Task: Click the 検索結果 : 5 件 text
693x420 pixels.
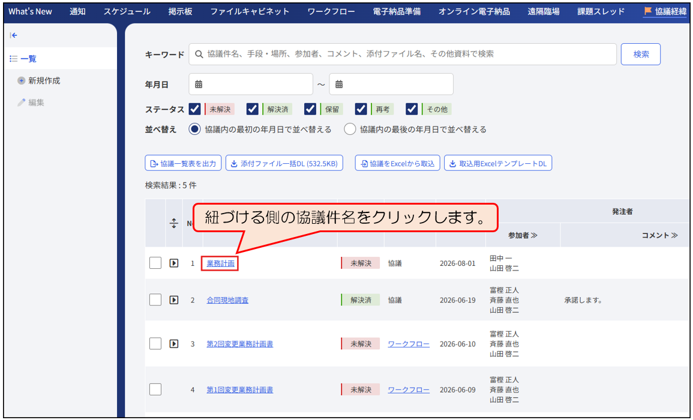Action: [170, 185]
